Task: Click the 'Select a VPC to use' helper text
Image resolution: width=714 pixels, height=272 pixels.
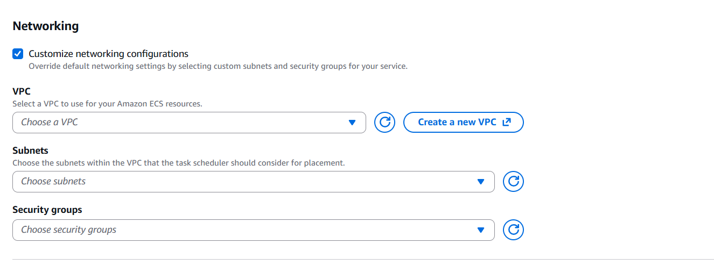Action: [107, 103]
